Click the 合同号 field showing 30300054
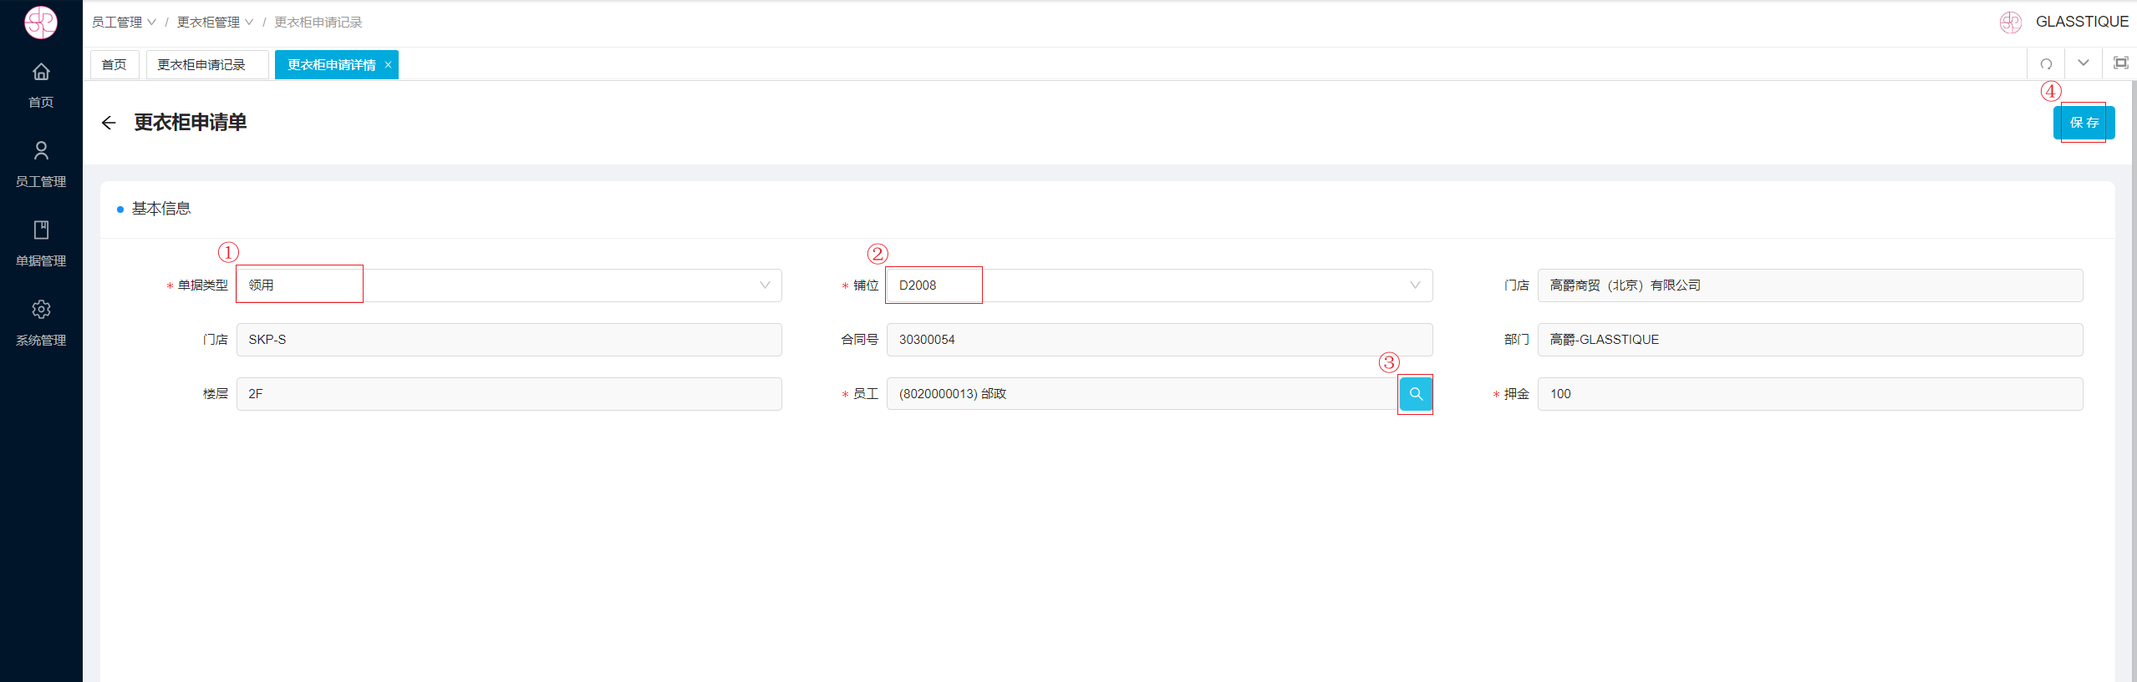Image resolution: width=2137 pixels, height=682 pixels. click(x=1159, y=340)
